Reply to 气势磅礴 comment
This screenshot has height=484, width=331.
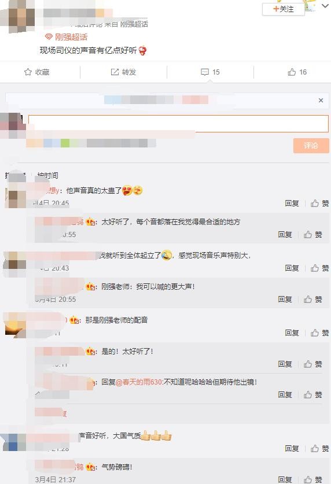coord(285,479)
